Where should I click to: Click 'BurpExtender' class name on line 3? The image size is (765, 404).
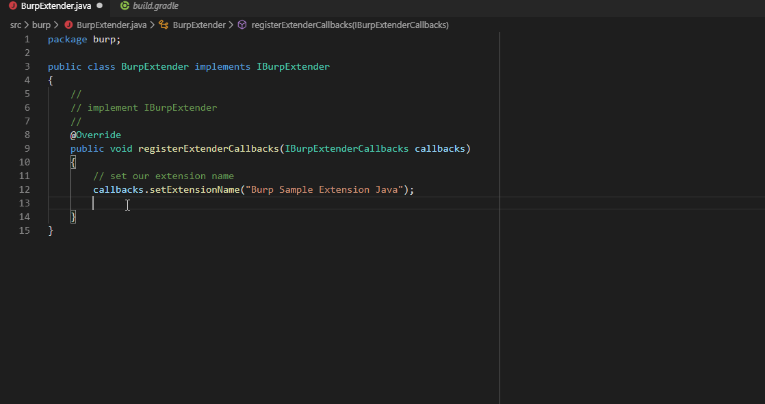coord(155,67)
